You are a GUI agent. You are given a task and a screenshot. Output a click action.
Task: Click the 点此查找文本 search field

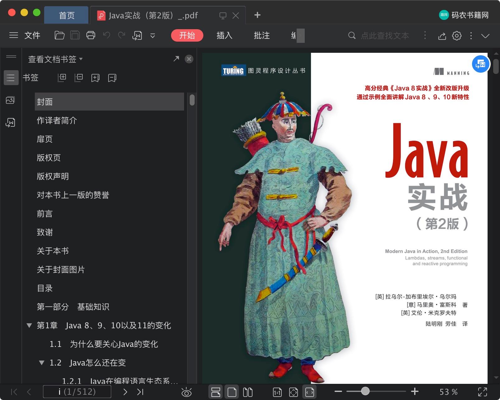tap(385, 35)
